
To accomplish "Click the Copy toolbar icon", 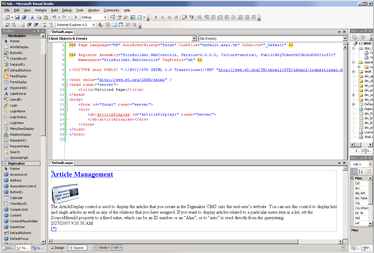I will click(x=39, y=17).
